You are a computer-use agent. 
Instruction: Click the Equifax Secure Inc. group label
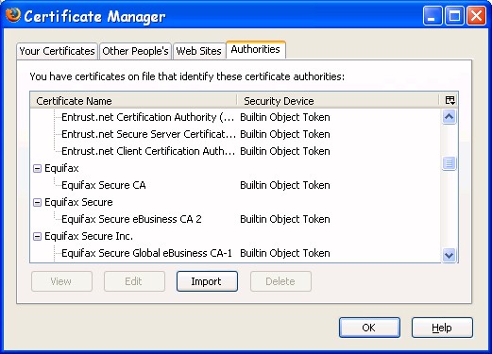[x=89, y=236]
